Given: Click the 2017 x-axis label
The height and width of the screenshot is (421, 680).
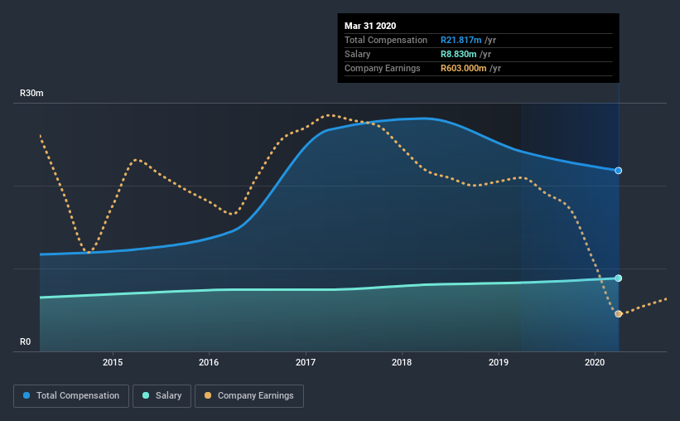Looking at the screenshot, I should pos(306,362).
